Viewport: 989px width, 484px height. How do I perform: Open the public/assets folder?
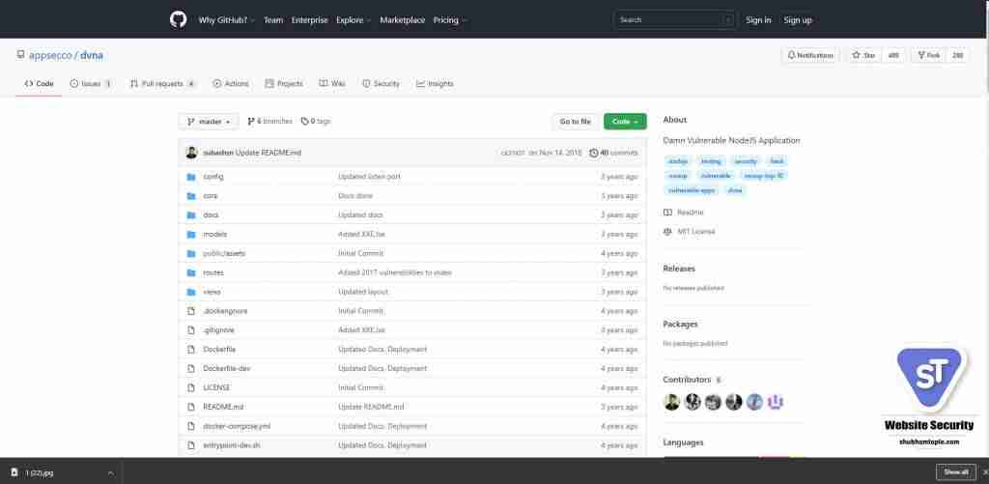coord(224,253)
